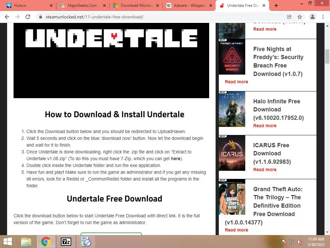
Task: Bookmark this page with the star icon
Action: 300,17
